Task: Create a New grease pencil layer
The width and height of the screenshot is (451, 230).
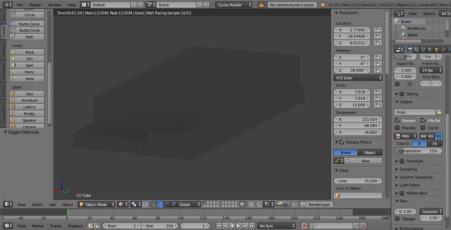Action: pyautogui.click(x=363, y=161)
